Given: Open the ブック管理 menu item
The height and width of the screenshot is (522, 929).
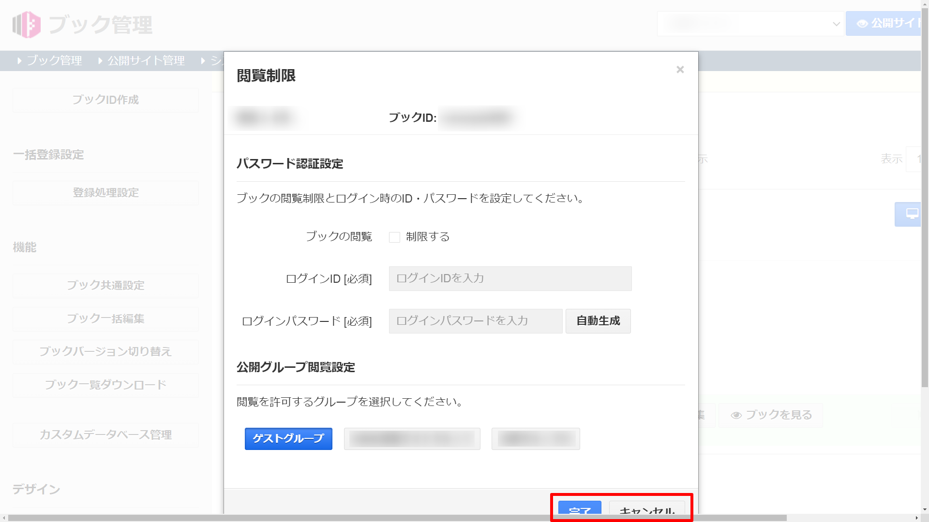Looking at the screenshot, I should (x=54, y=60).
